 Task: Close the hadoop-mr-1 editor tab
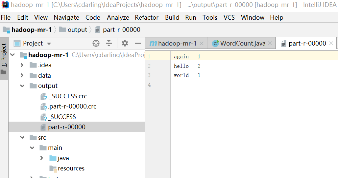202,43
